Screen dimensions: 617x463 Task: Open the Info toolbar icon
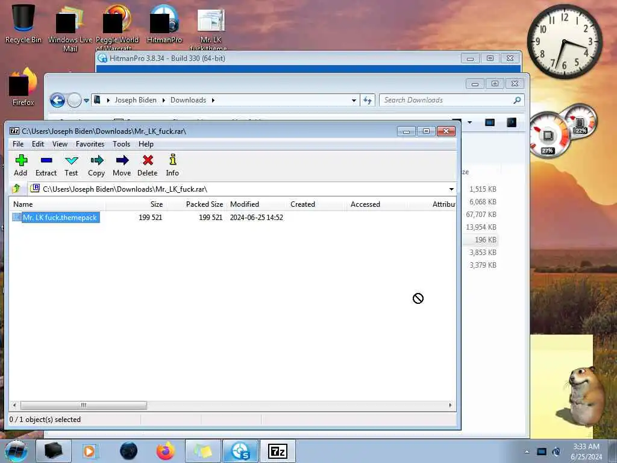172,165
